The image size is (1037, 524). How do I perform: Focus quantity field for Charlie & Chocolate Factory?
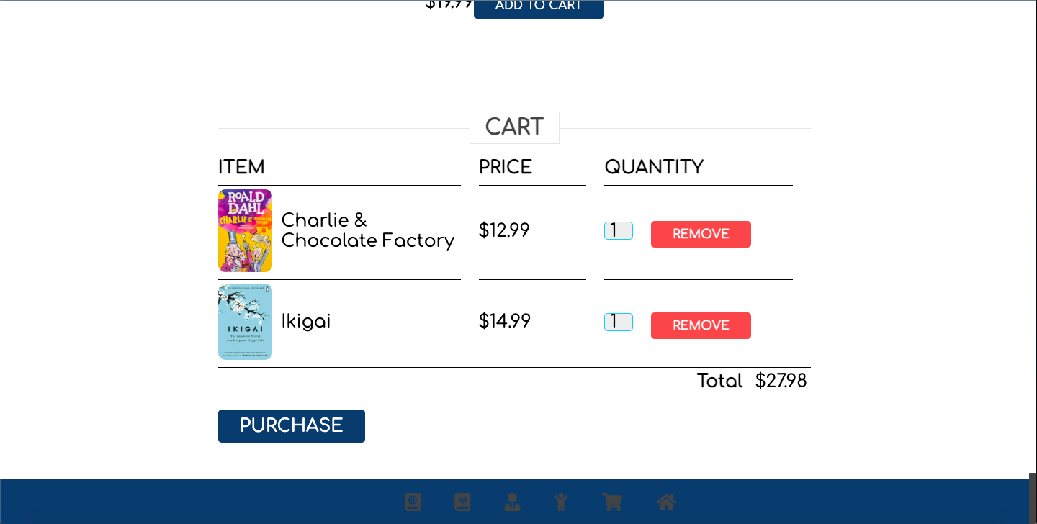point(618,231)
